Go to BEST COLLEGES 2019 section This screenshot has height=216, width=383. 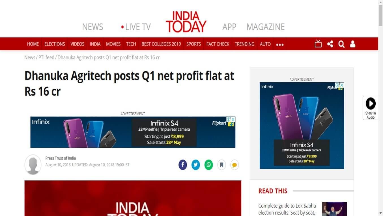(161, 44)
